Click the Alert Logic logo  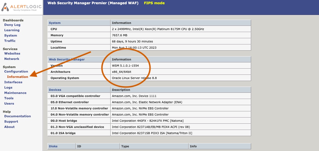21,7
